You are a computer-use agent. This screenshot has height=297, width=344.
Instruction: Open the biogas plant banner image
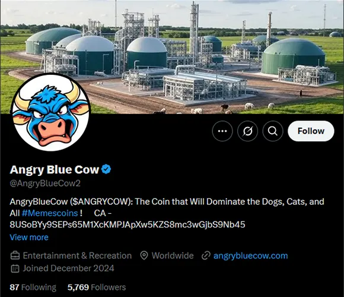point(172,57)
